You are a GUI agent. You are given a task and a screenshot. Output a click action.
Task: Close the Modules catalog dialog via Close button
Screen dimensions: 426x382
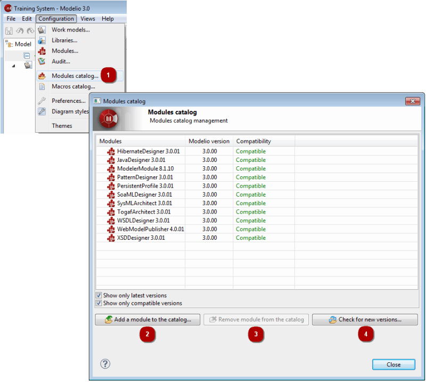[394, 364]
